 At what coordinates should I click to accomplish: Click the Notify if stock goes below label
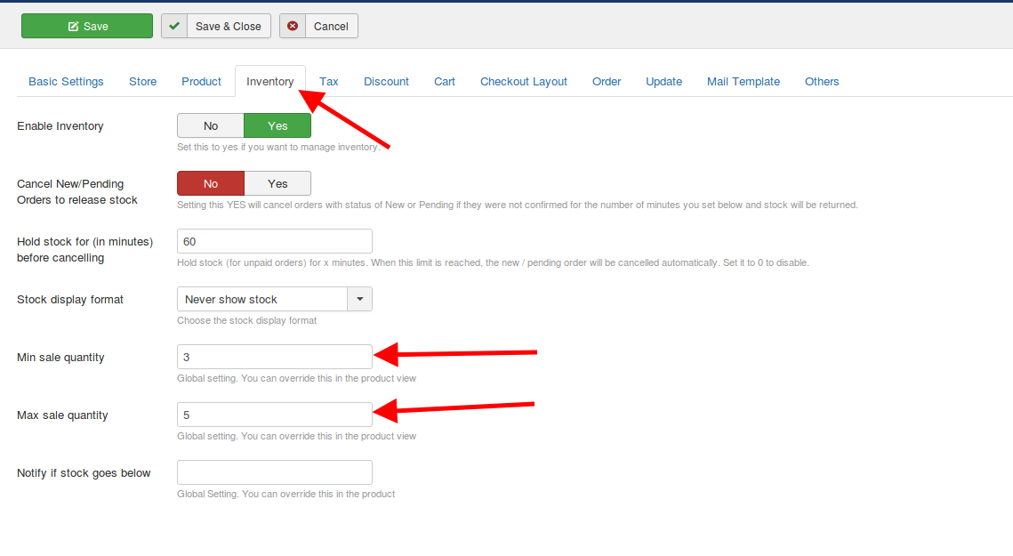tap(84, 473)
